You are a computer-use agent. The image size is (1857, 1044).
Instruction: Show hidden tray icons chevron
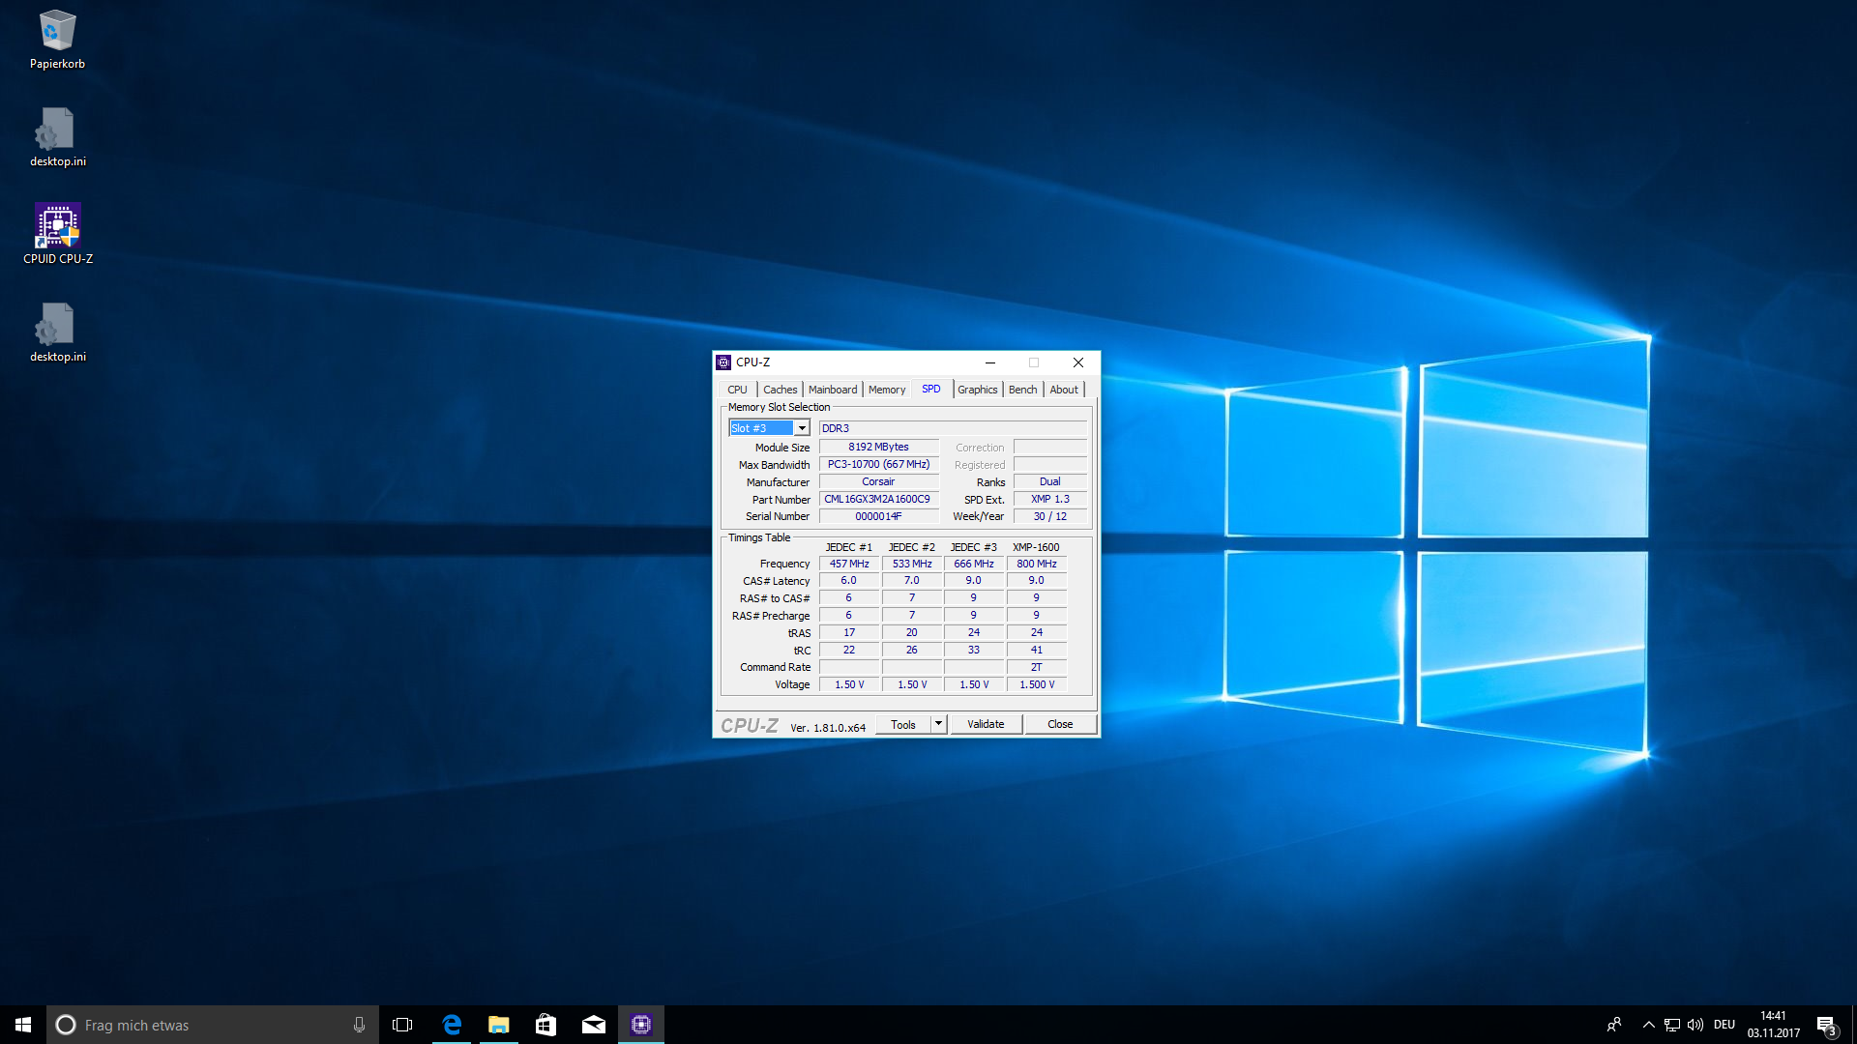(1648, 1025)
